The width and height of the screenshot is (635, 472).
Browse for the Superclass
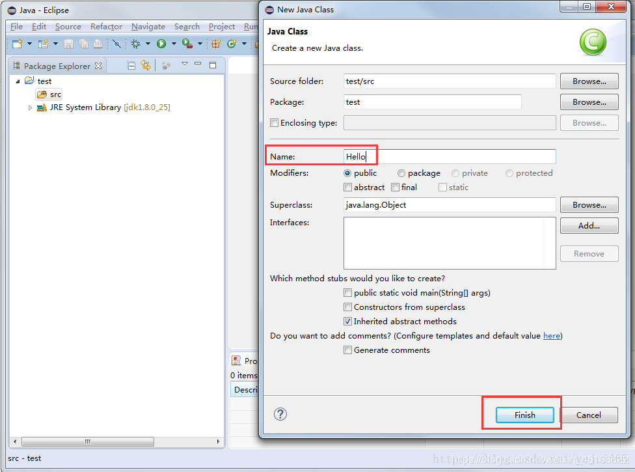(589, 204)
